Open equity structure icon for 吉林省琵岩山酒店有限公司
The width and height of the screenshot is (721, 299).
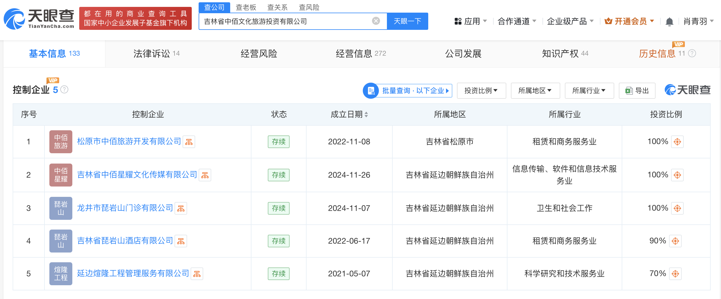[x=181, y=241]
